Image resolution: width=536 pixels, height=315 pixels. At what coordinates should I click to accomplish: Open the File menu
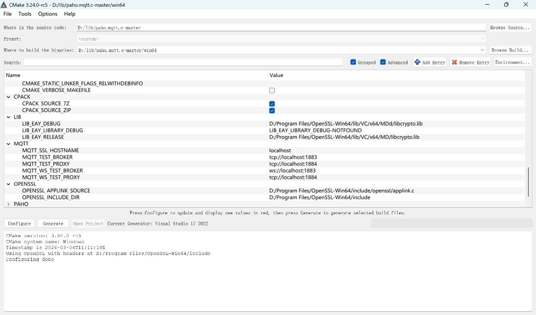pyautogui.click(x=8, y=14)
